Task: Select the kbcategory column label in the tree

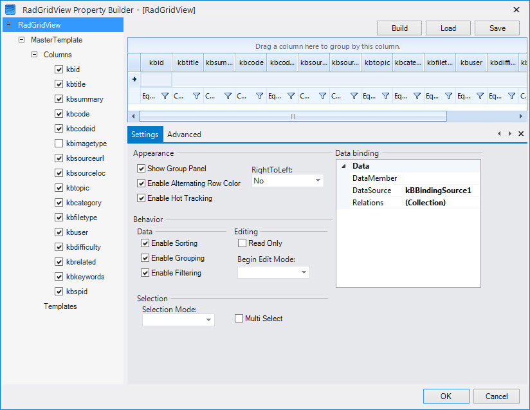Action: (84, 203)
